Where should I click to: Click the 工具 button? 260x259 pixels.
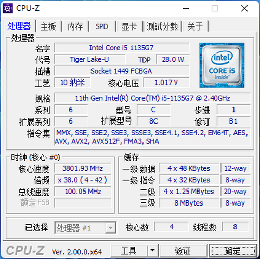point(129,250)
